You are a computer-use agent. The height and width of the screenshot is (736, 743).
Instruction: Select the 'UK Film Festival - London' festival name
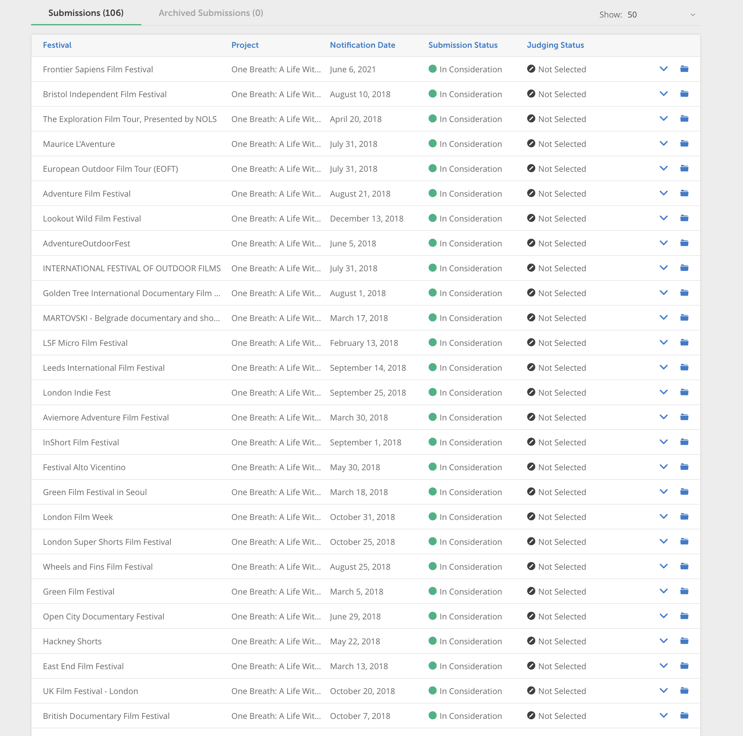click(x=90, y=691)
